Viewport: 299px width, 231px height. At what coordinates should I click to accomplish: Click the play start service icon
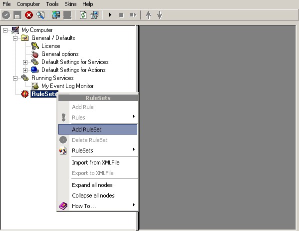[x=110, y=14]
